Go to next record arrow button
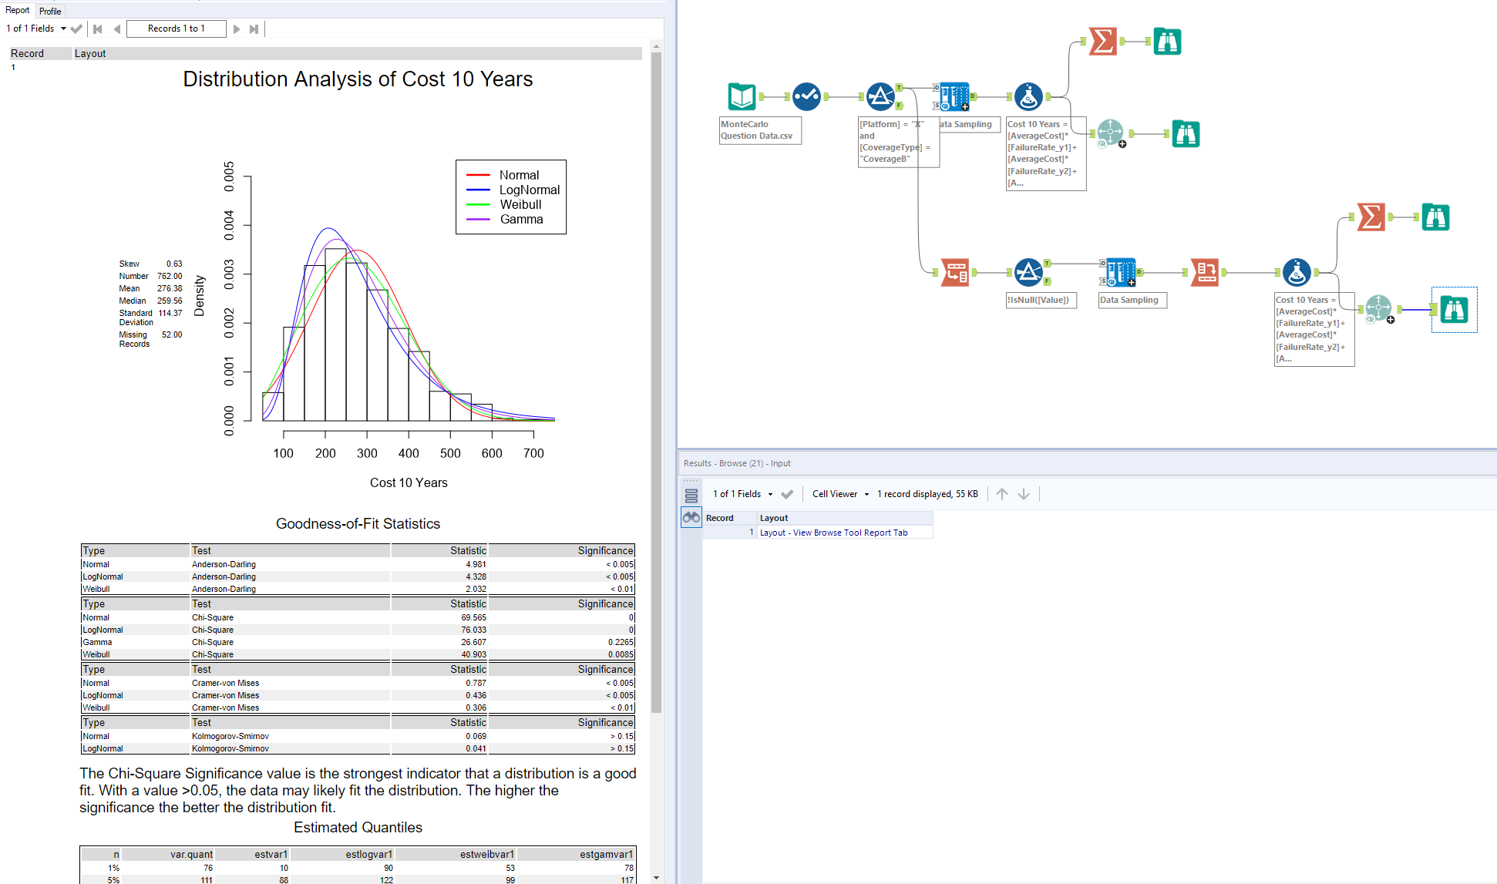Screen dimensions: 1497x884 (x=237, y=29)
